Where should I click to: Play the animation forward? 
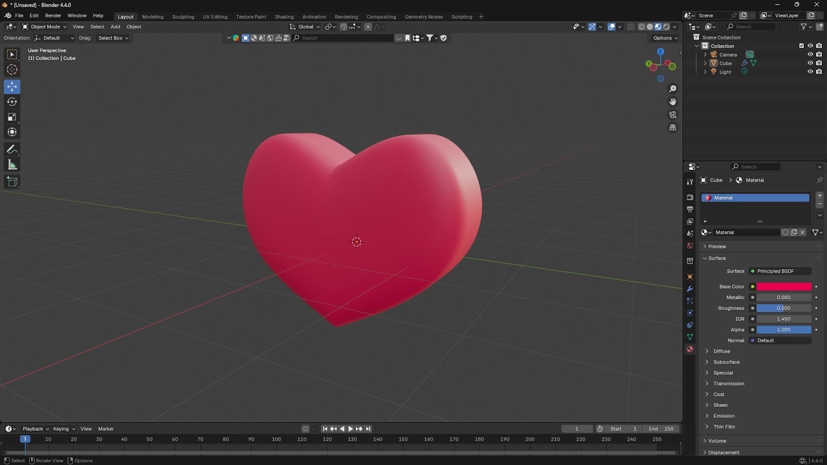pos(350,429)
